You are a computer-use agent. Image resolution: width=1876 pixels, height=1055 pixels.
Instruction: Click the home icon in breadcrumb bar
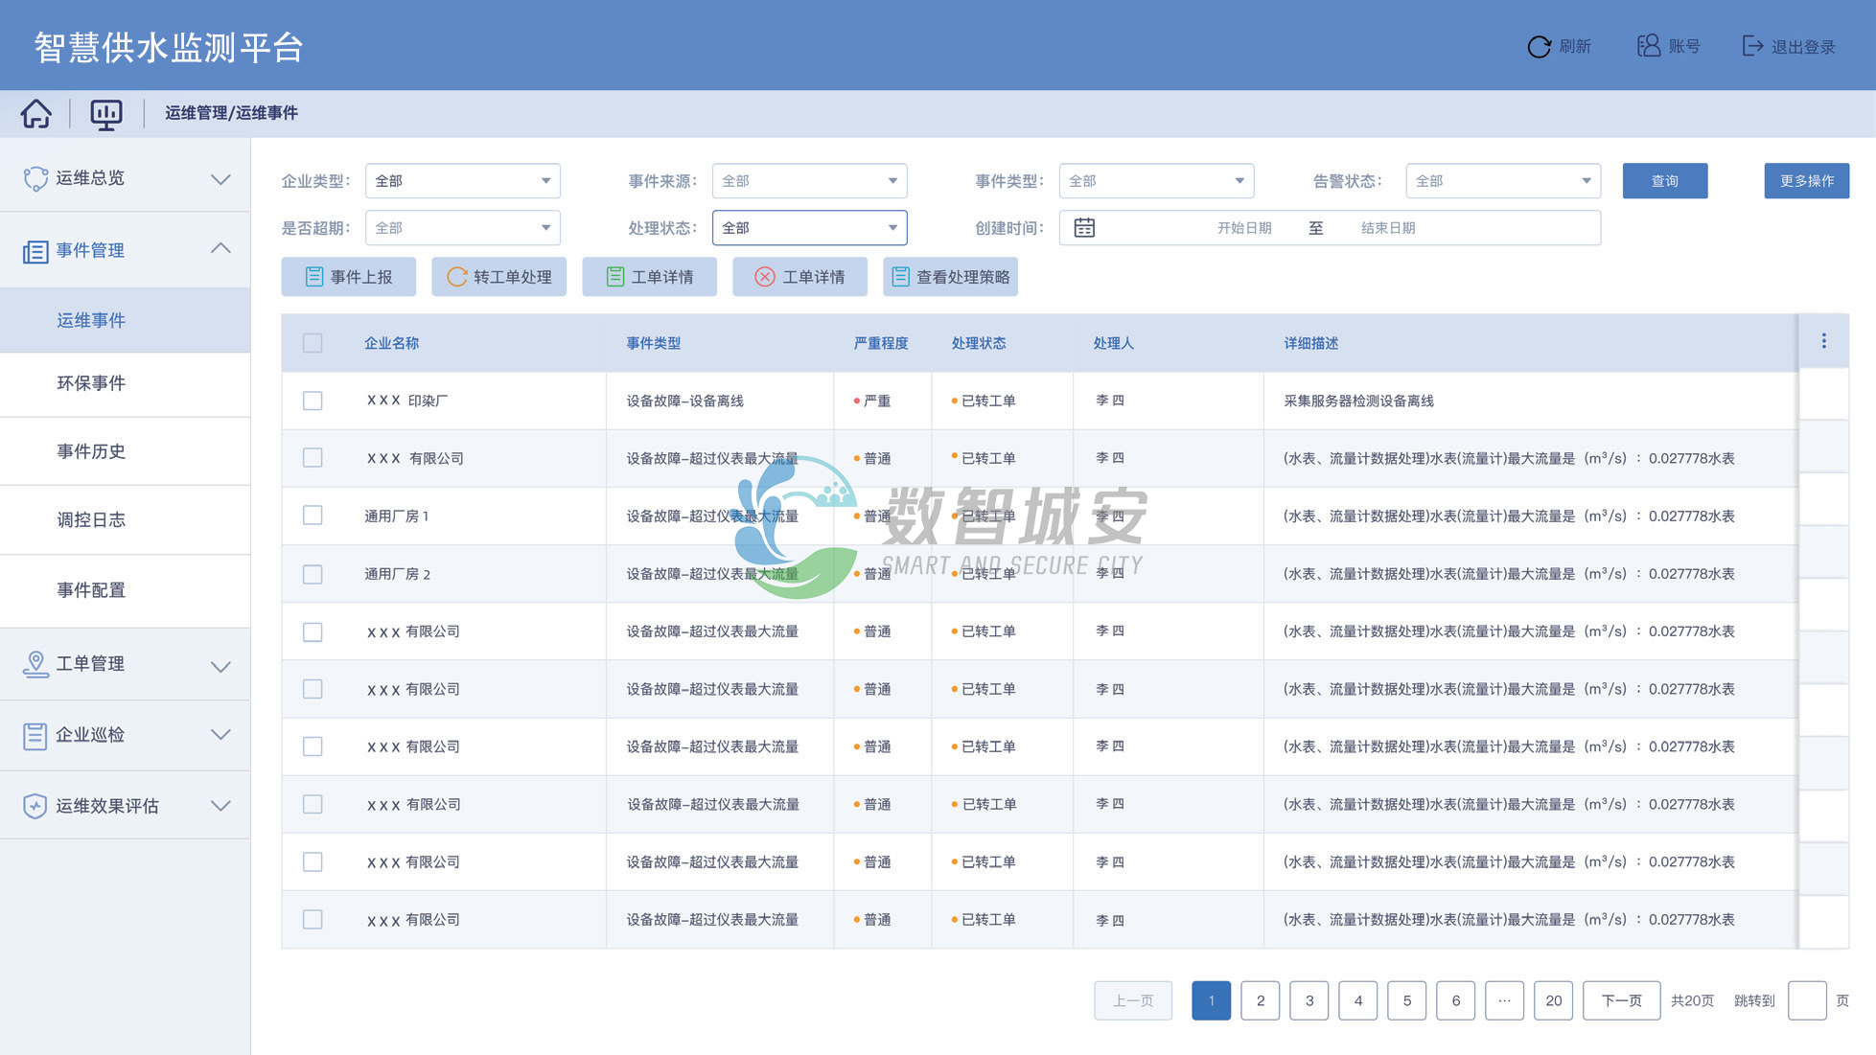pos(36,113)
